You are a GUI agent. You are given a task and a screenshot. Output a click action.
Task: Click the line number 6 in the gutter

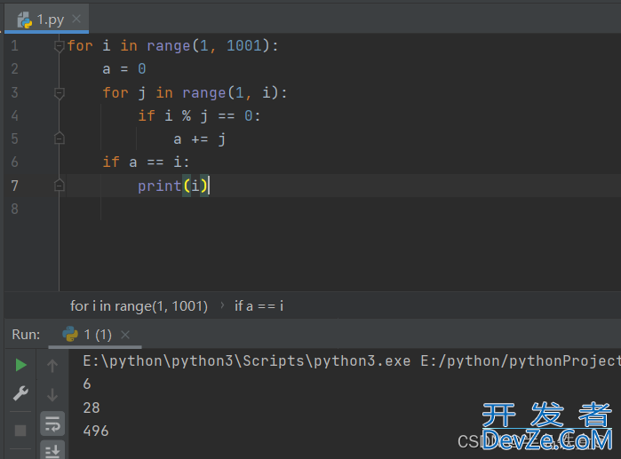(14, 162)
